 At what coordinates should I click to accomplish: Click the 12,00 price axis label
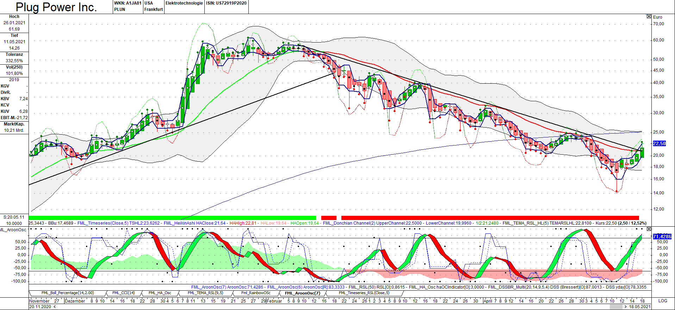tap(658, 209)
